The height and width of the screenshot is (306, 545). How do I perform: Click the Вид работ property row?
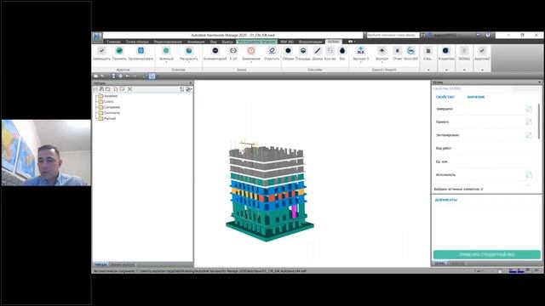(485, 148)
